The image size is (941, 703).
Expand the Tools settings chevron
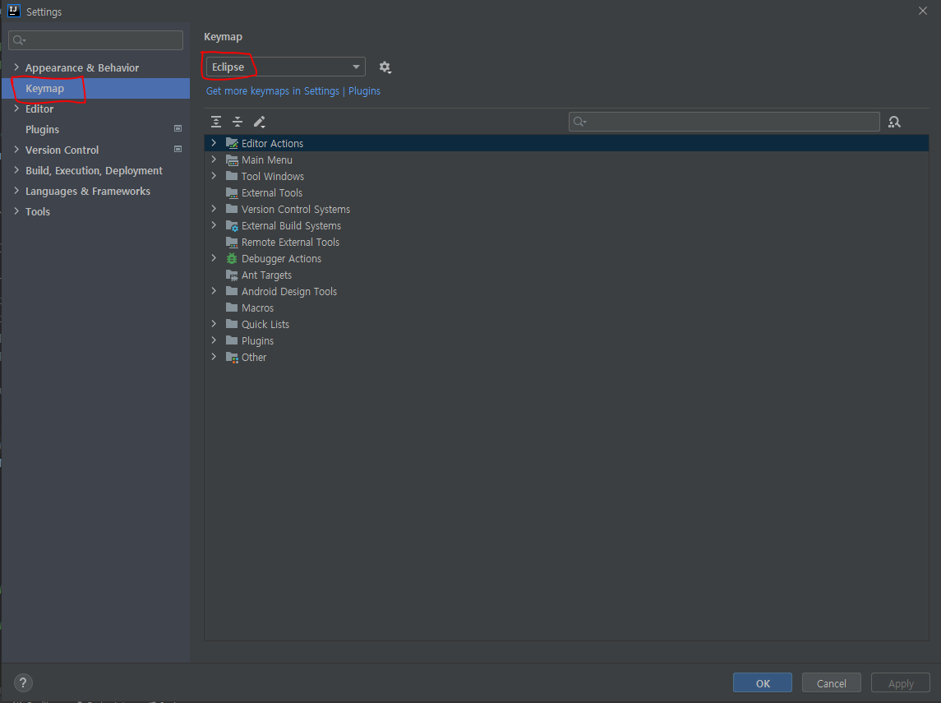(x=16, y=211)
